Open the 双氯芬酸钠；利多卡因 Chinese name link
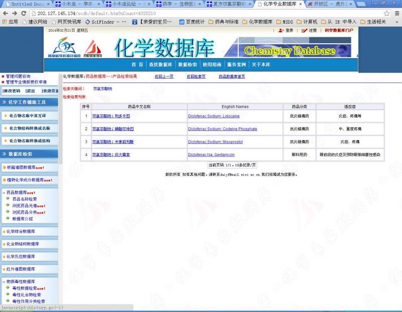Viewport: 402px width, 312px height. 111,116
